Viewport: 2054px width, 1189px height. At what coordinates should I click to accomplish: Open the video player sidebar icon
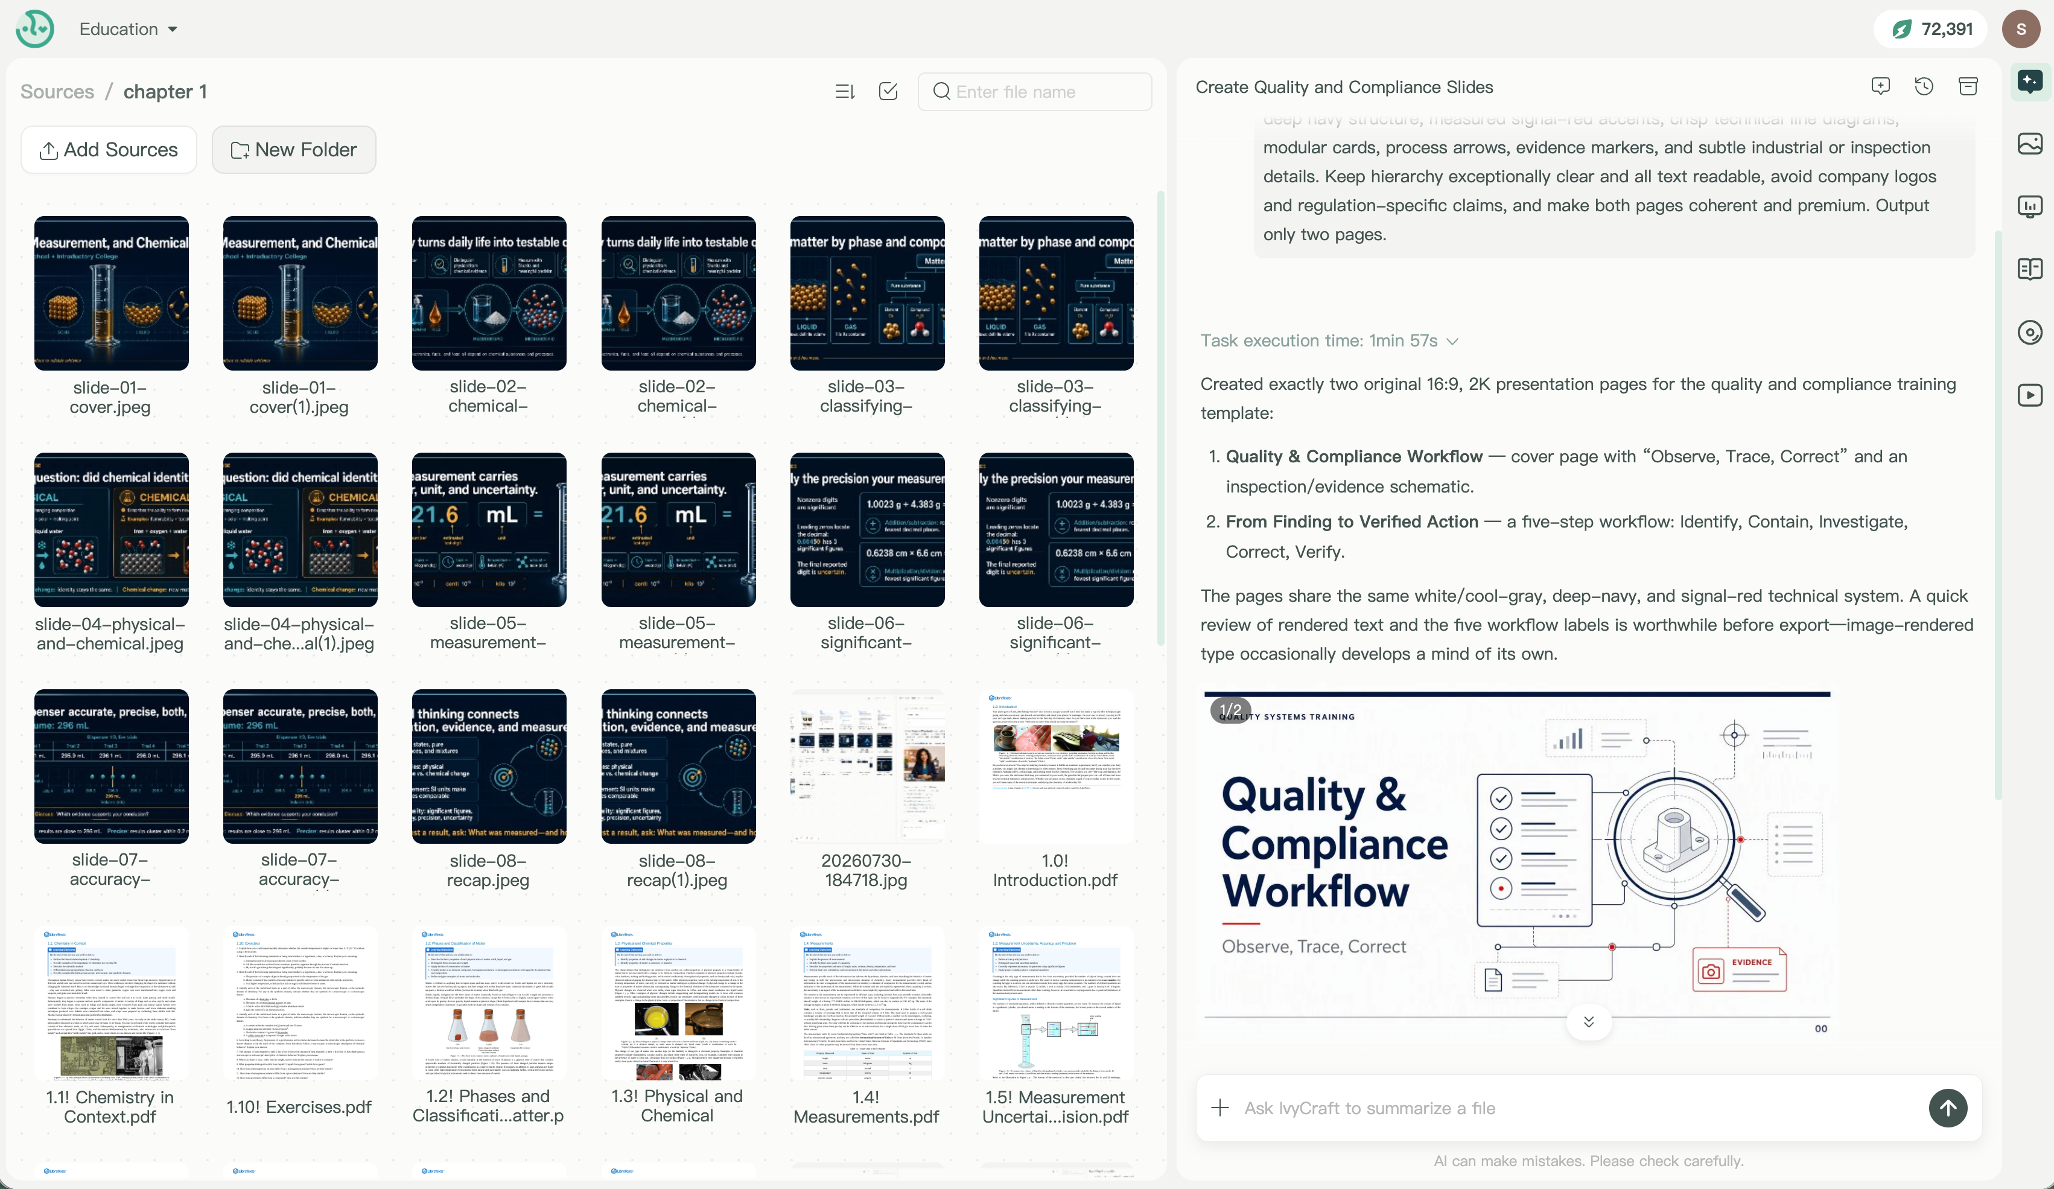click(x=2029, y=395)
